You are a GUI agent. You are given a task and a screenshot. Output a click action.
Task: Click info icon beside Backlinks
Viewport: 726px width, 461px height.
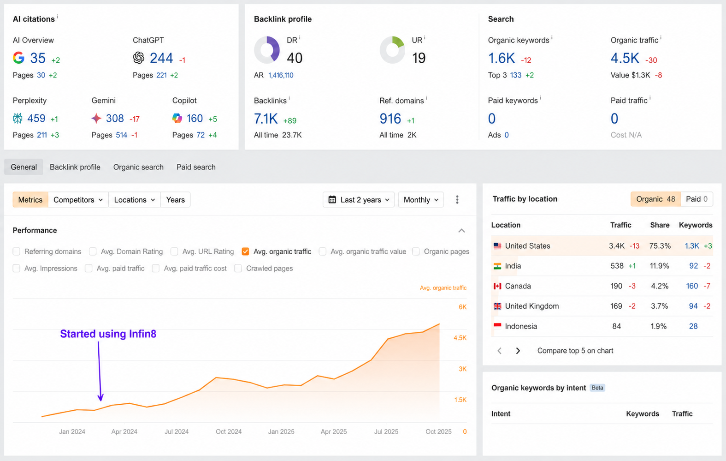point(289,98)
